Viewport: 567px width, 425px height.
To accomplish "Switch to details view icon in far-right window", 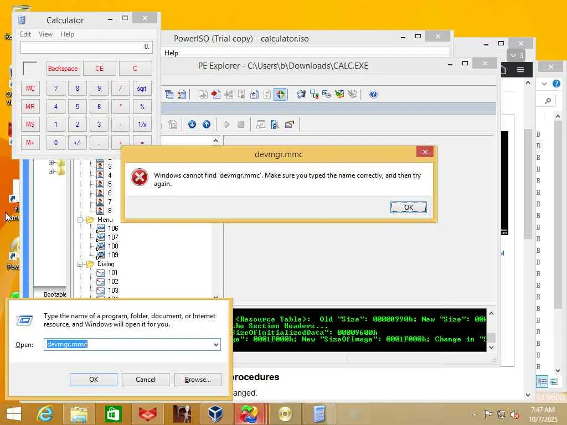I will pos(542,381).
